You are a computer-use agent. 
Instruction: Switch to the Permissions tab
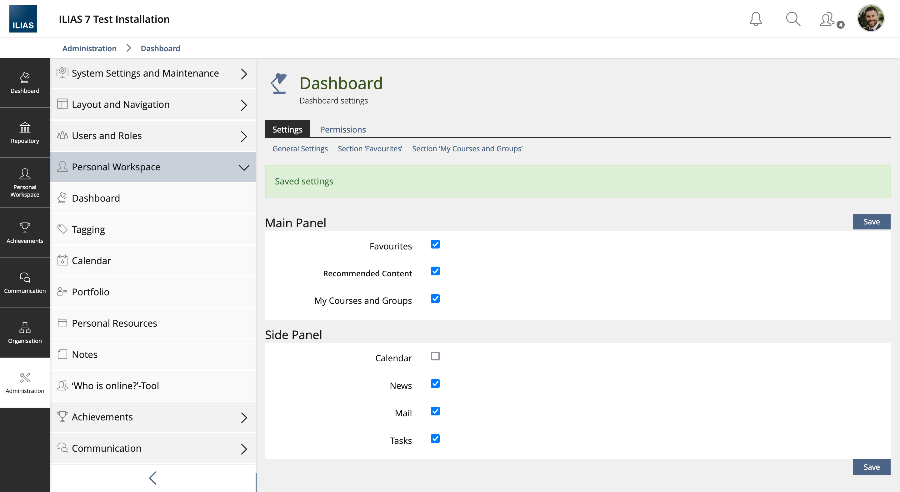tap(343, 130)
